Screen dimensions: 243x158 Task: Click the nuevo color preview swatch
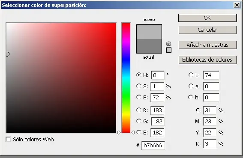[x=149, y=32]
